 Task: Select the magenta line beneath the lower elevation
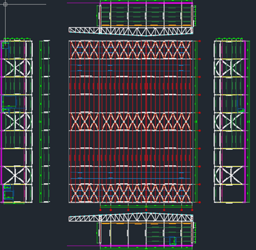[146, 246]
